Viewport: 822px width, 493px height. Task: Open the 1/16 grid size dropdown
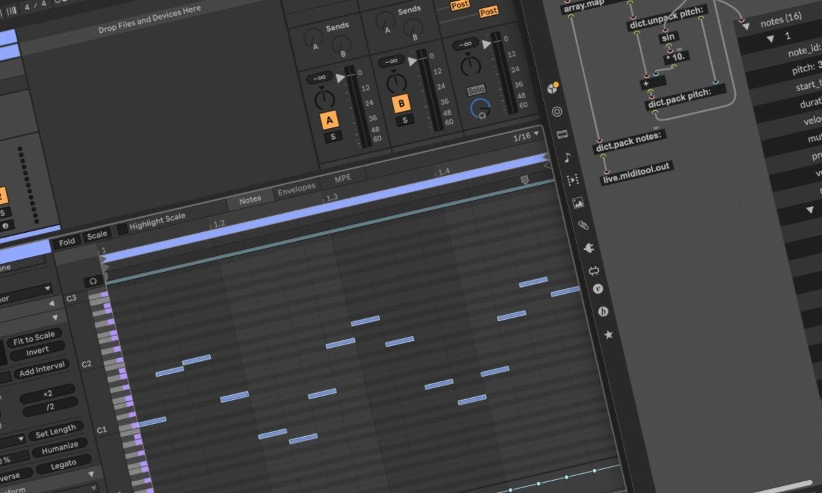click(526, 136)
